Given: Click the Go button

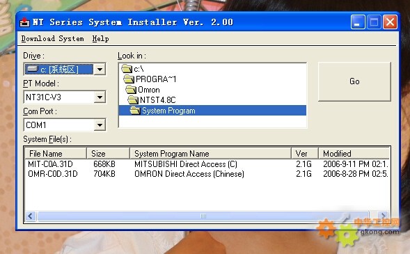Looking at the screenshot, I should click(x=354, y=81).
